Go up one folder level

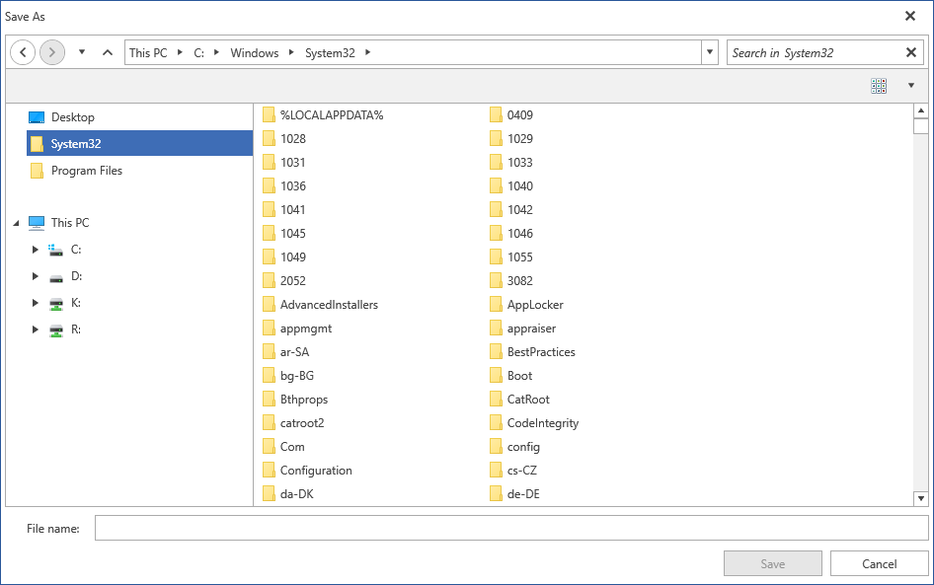tap(107, 51)
